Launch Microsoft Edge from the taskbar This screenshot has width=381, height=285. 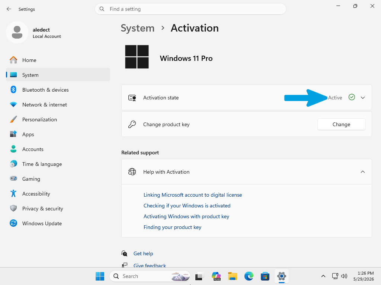coord(249,276)
